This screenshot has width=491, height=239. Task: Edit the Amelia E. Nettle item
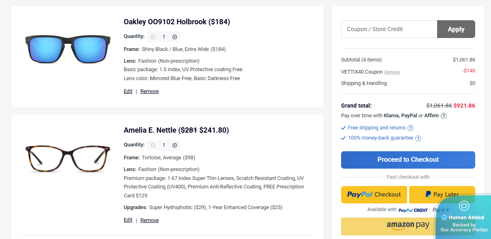(128, 220)
